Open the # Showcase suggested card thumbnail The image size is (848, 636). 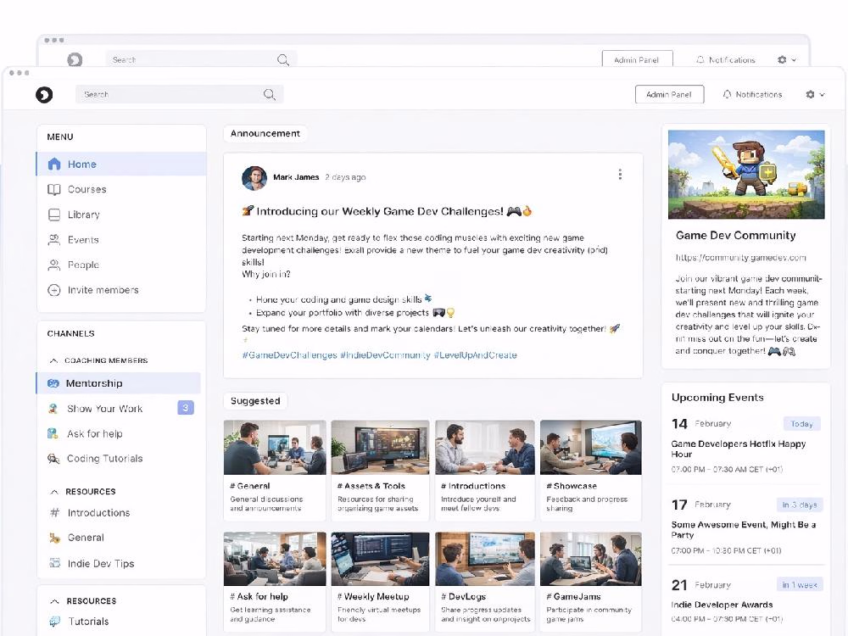[x=590, y=447]
